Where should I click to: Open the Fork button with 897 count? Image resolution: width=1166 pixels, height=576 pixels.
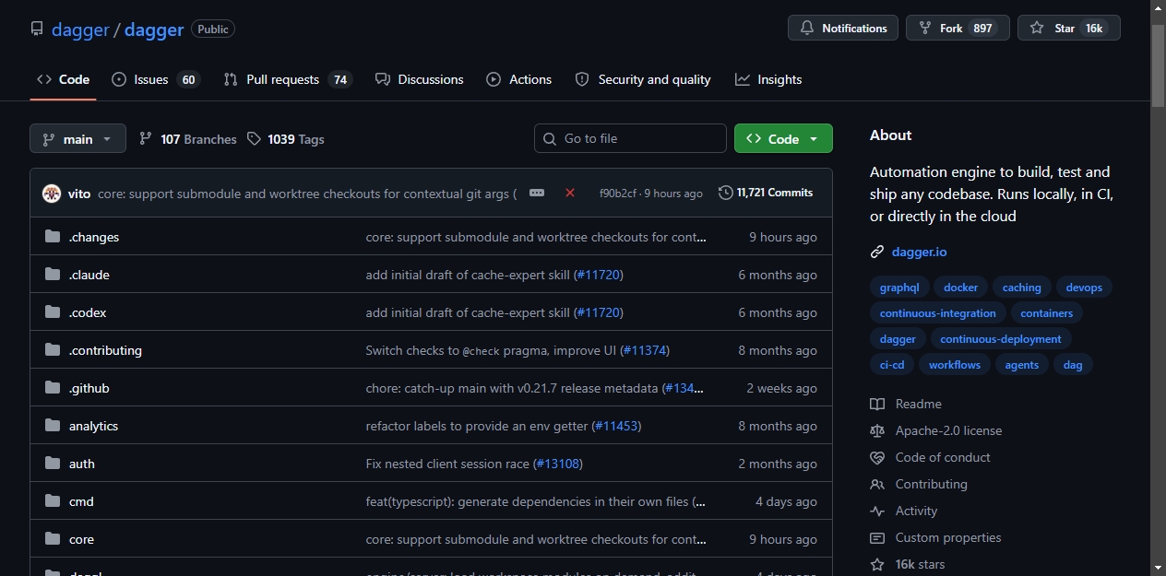coord(958,28)
